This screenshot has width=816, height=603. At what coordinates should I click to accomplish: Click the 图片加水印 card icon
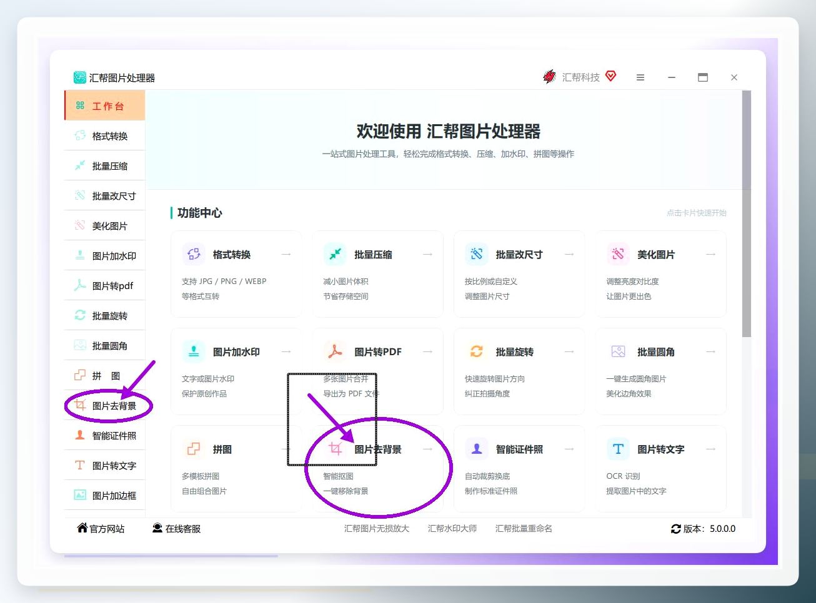pyautogui.click(x=194, y=351)
